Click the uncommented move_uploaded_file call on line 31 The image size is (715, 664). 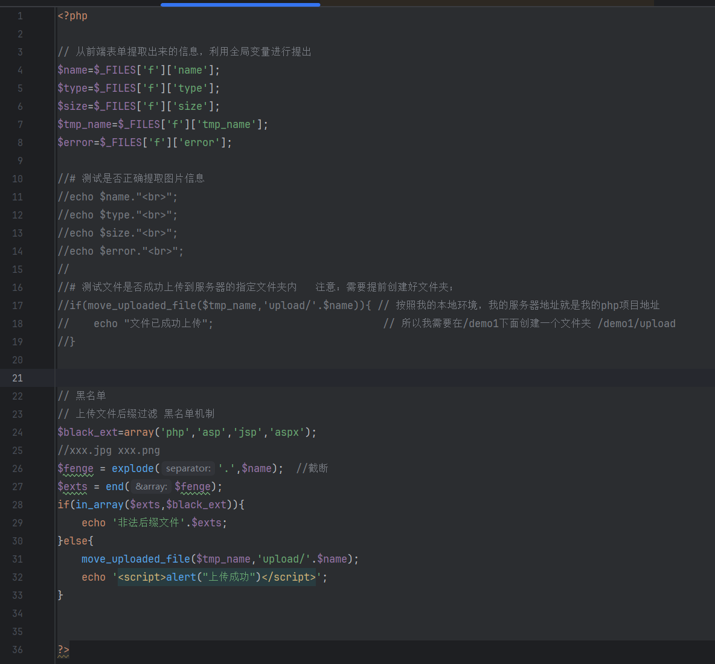pos(135,559)
